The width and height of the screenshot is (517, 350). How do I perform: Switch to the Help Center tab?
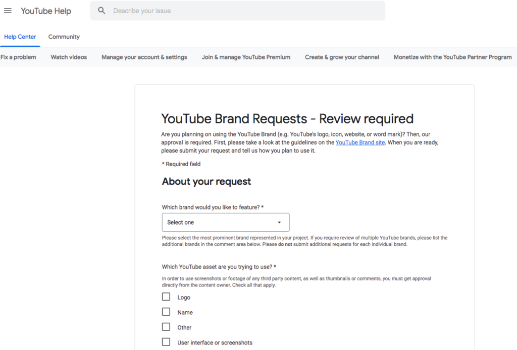20,37
